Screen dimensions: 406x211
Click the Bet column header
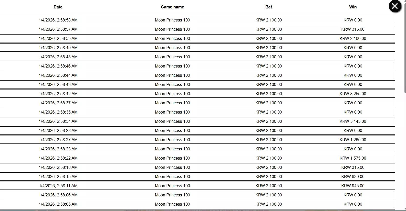pyautogui.click(x=269, y=7)
